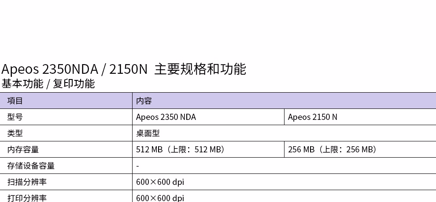This screenshot has height=202, width=436.
Task: Select the 打印分辨率 row label
Action: pyautogui.click(x=27, y=198)
